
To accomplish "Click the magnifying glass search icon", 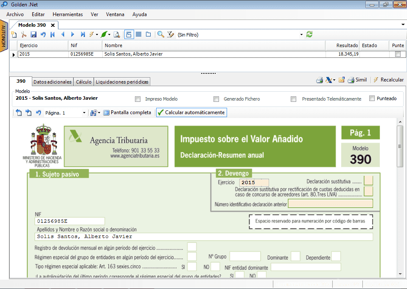I will pos(160,35).
